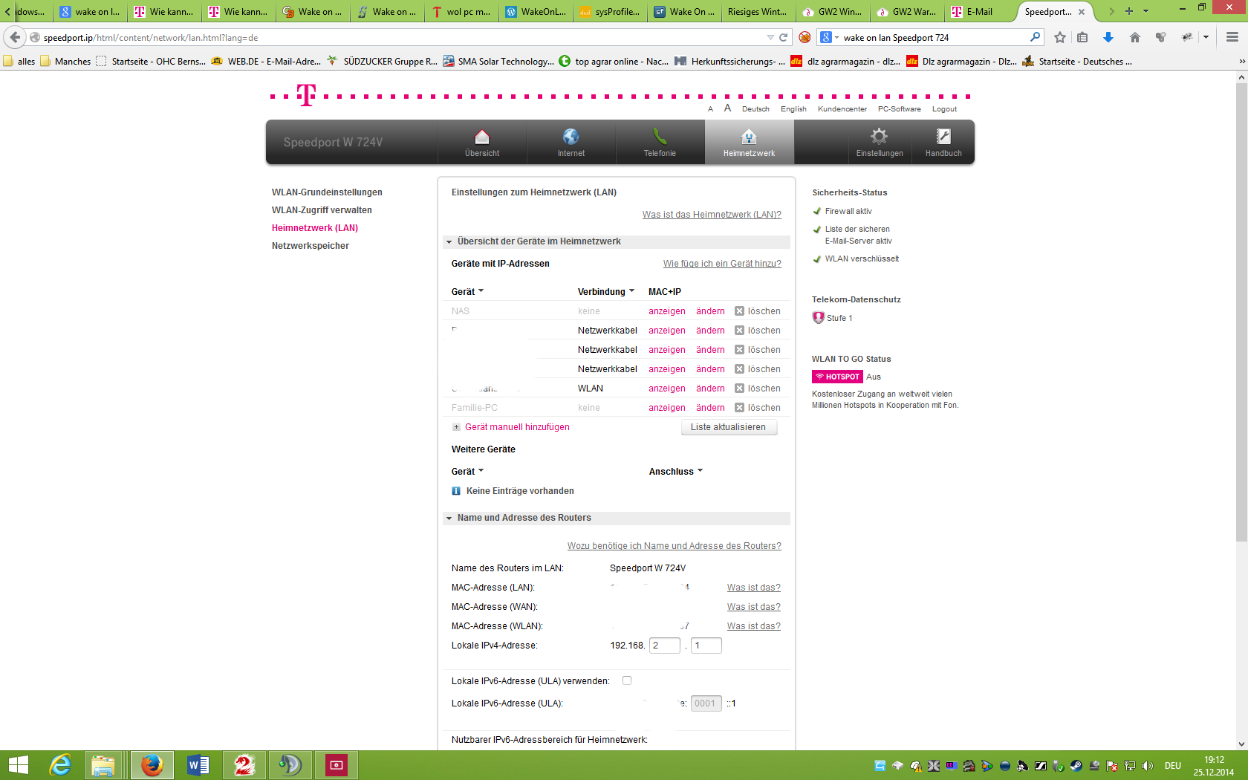Click the Logout link
Screen dimensions: 1248x780
tap(944, 109)
